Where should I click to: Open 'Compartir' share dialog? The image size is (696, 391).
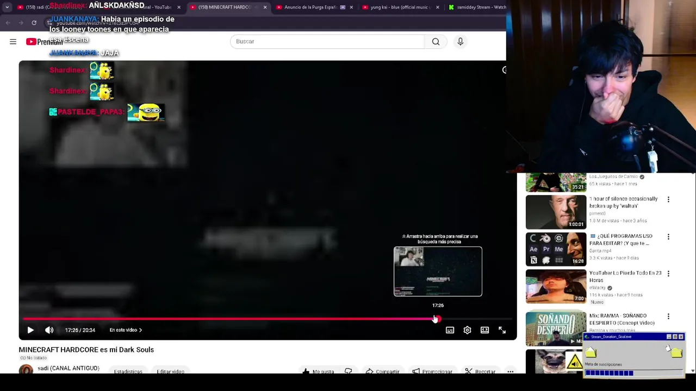pos(382,371)
